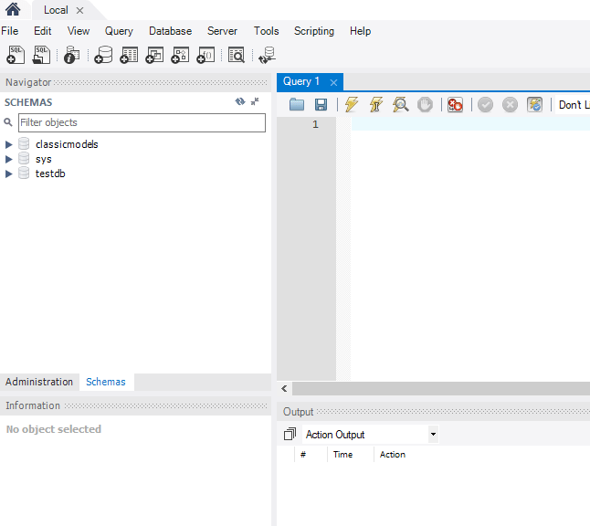
Task: Execute the query with lightning icon
Action: (352, 105)
